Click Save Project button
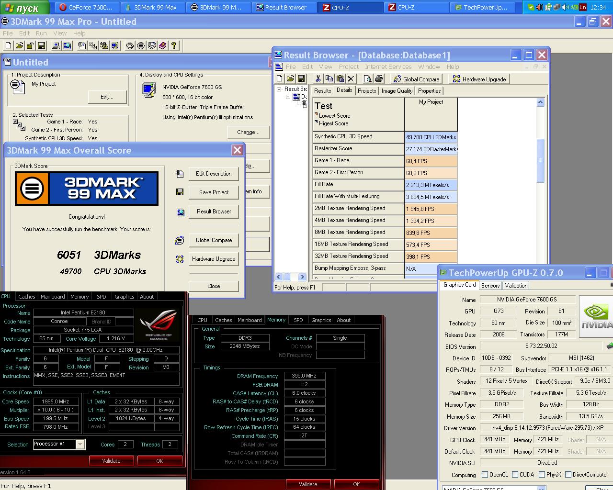Viewport: 613px width, 490px height. (x=214, y=192)
